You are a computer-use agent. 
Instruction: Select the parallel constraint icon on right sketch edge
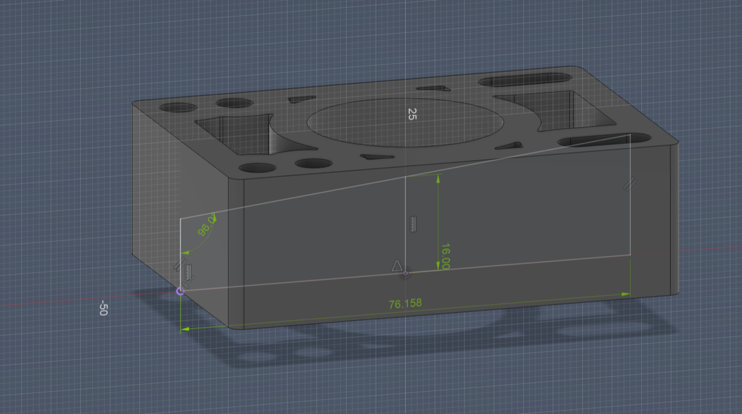click(x=629, y=184)
